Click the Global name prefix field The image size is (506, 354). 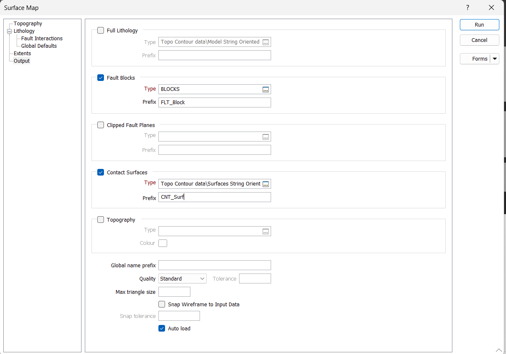point(215,265)
